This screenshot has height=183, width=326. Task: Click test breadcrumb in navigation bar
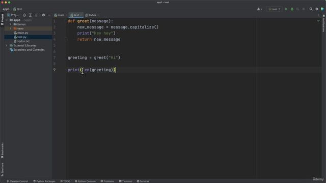pos(17,9)
